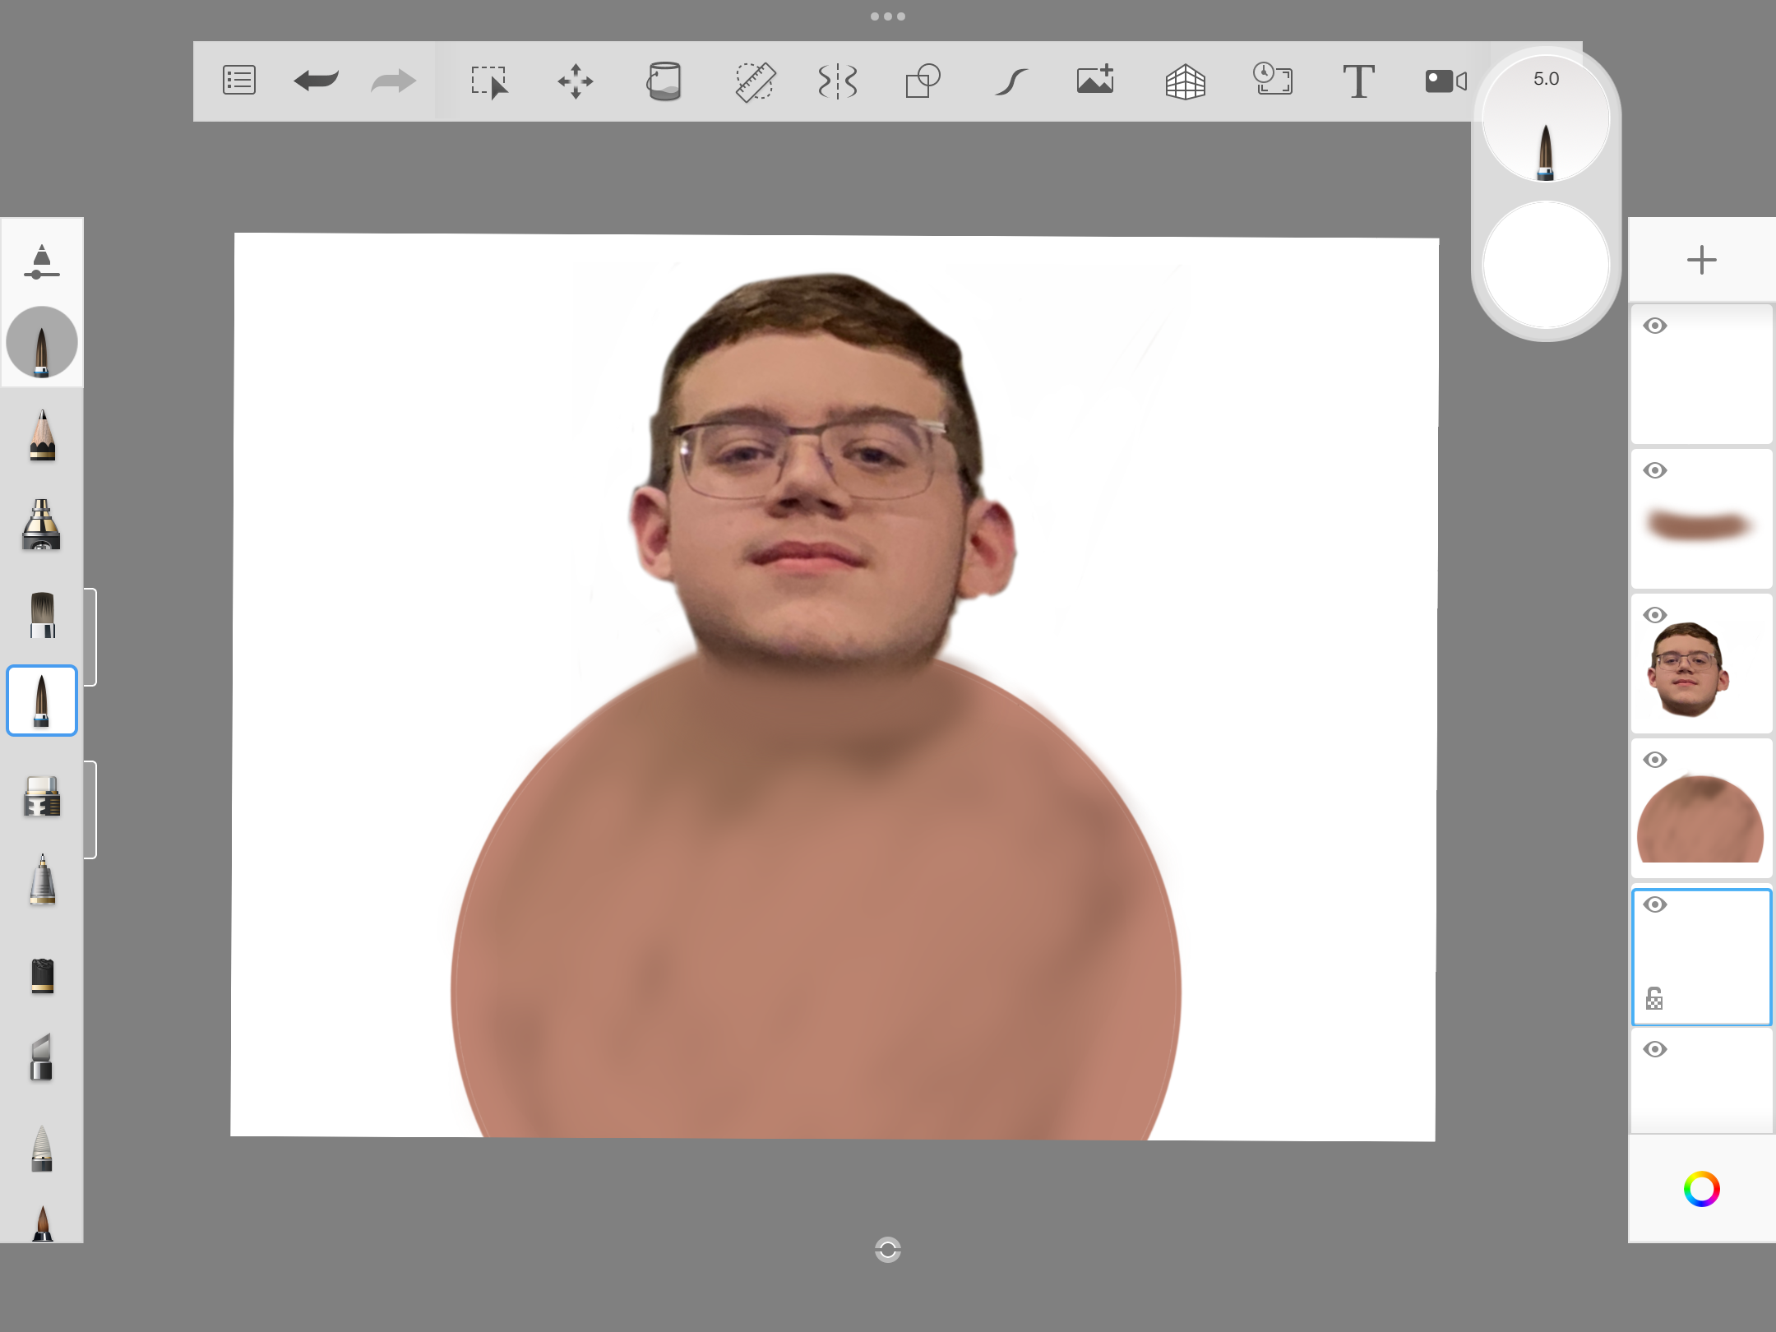Activate the Selection tool
The width and height of the screenshot is (1776, 1332).
[490, 81]
